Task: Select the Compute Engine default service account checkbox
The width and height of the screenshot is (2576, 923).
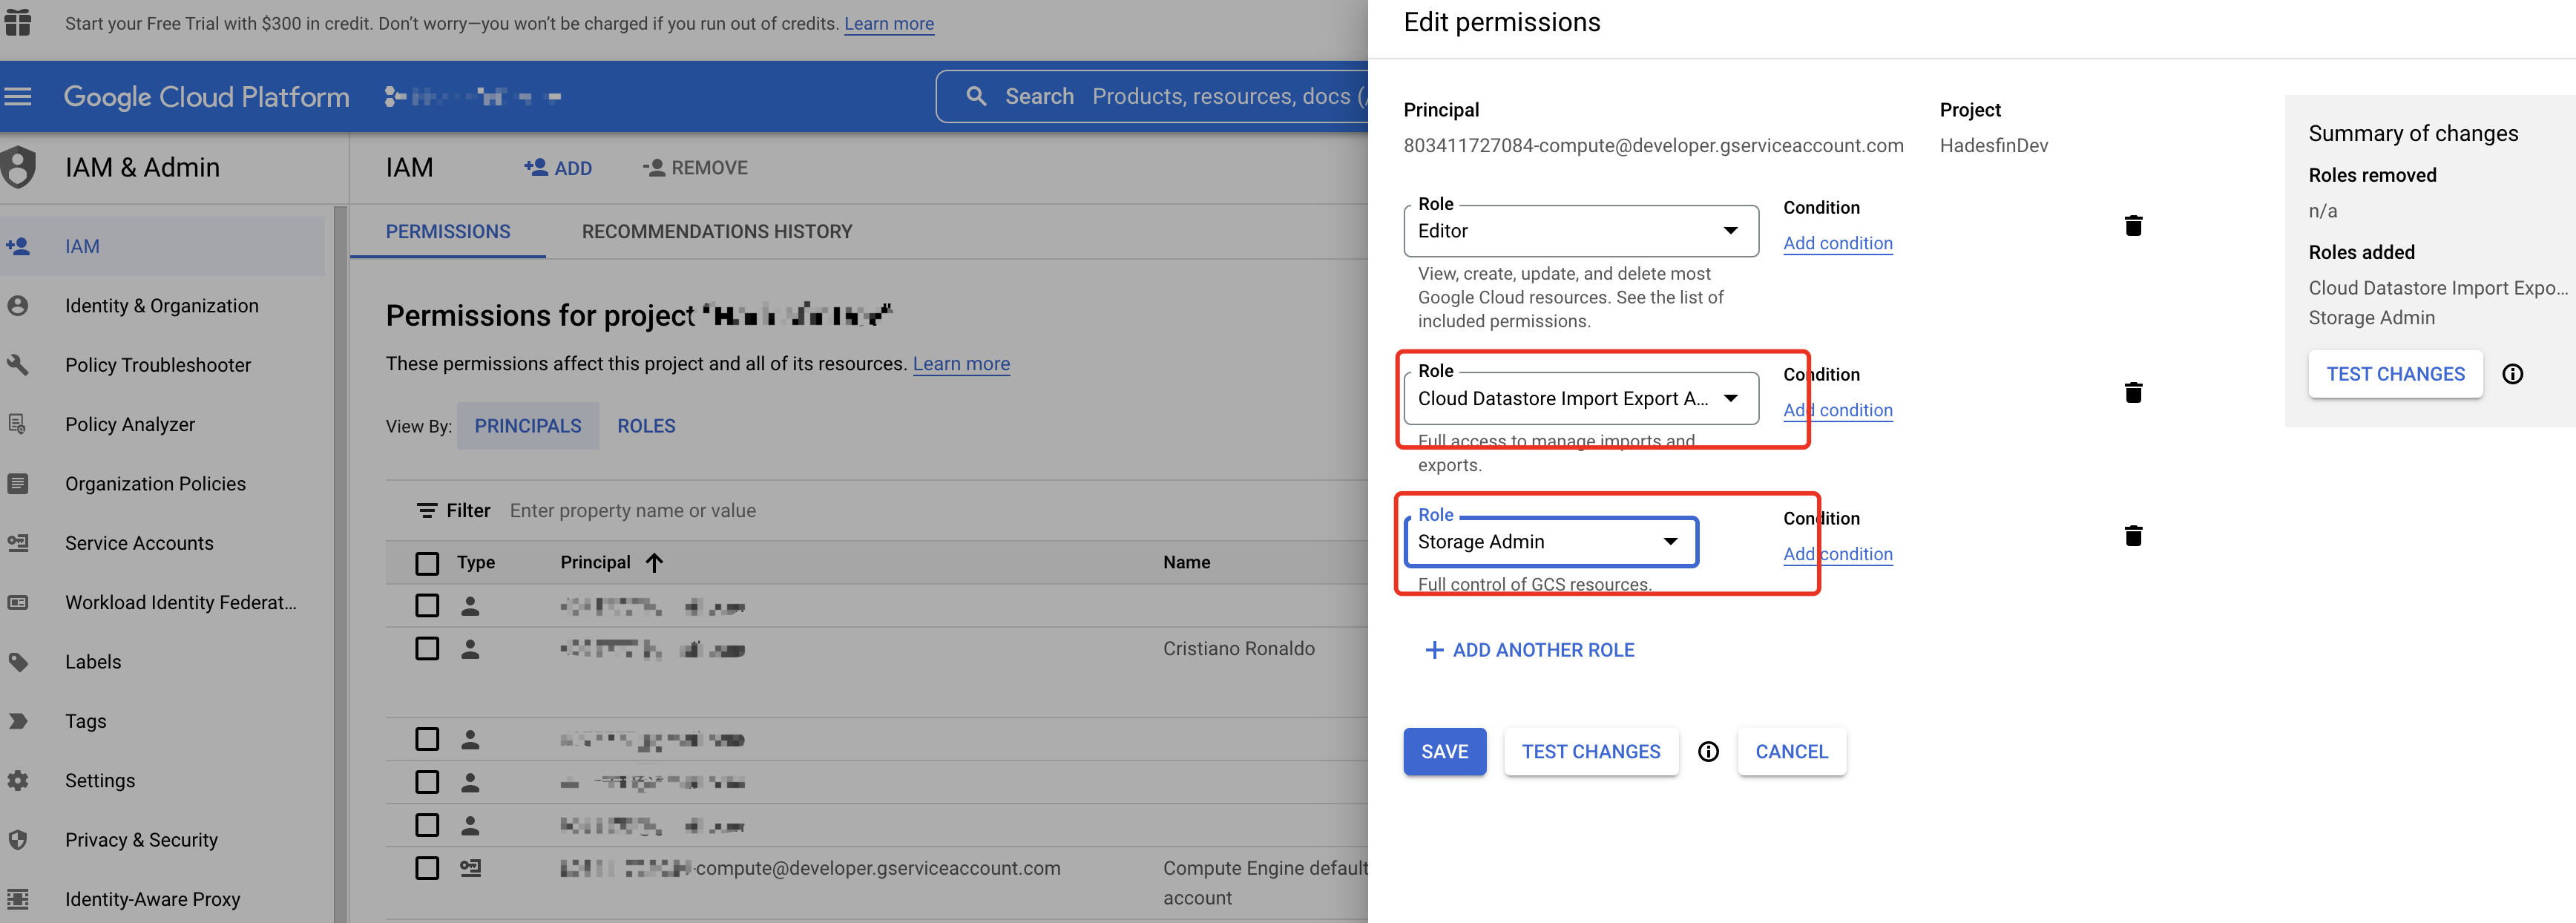Action: 428,868
